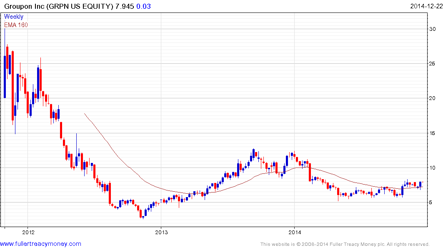Click the 20 y-axis price label
The height and width of the screenshot is (250, 448).
(432, 98)
